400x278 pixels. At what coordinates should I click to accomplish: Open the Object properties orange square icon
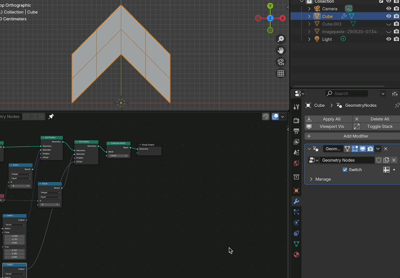point(296,190)
